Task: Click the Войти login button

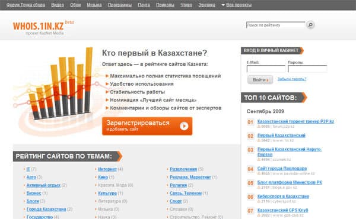Action: (260, 80)
